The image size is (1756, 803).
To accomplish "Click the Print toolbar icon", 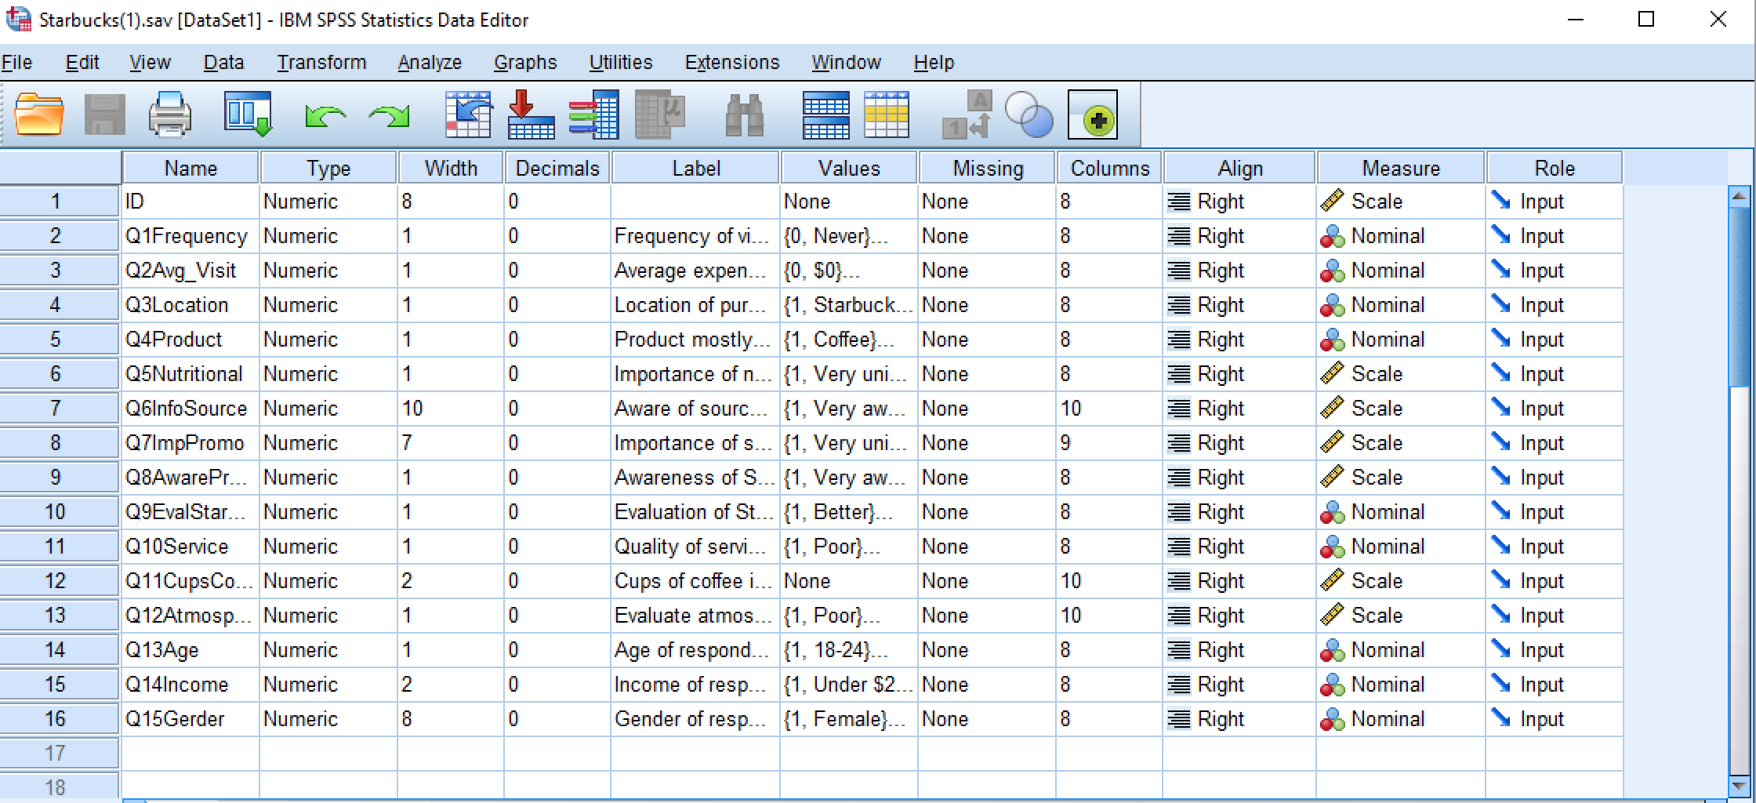I will pos(169,114).
